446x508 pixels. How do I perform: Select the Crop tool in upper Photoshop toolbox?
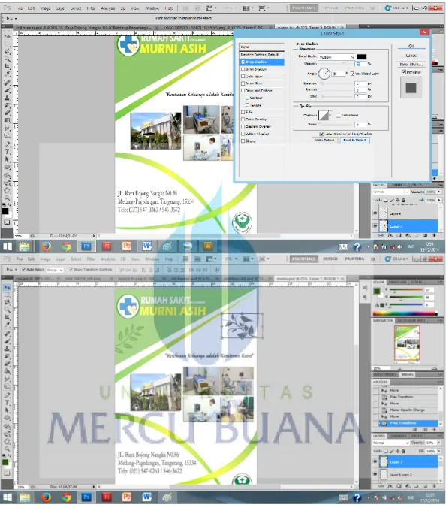click(7, 66)
